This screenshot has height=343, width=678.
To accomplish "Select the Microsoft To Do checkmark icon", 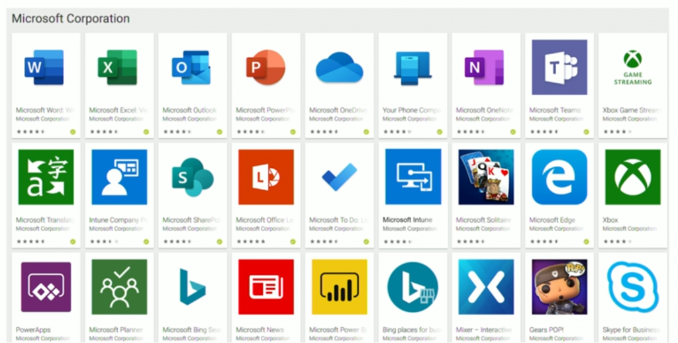I will (x=339, y=176).
